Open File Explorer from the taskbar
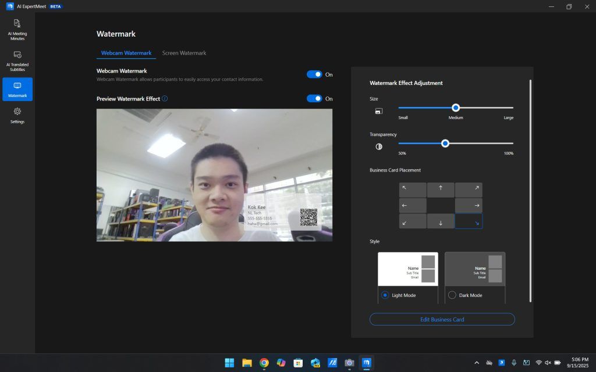Screen dimensions: 596x372 [247, 363]
